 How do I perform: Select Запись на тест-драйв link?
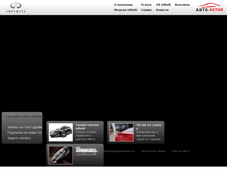[25, 127]
